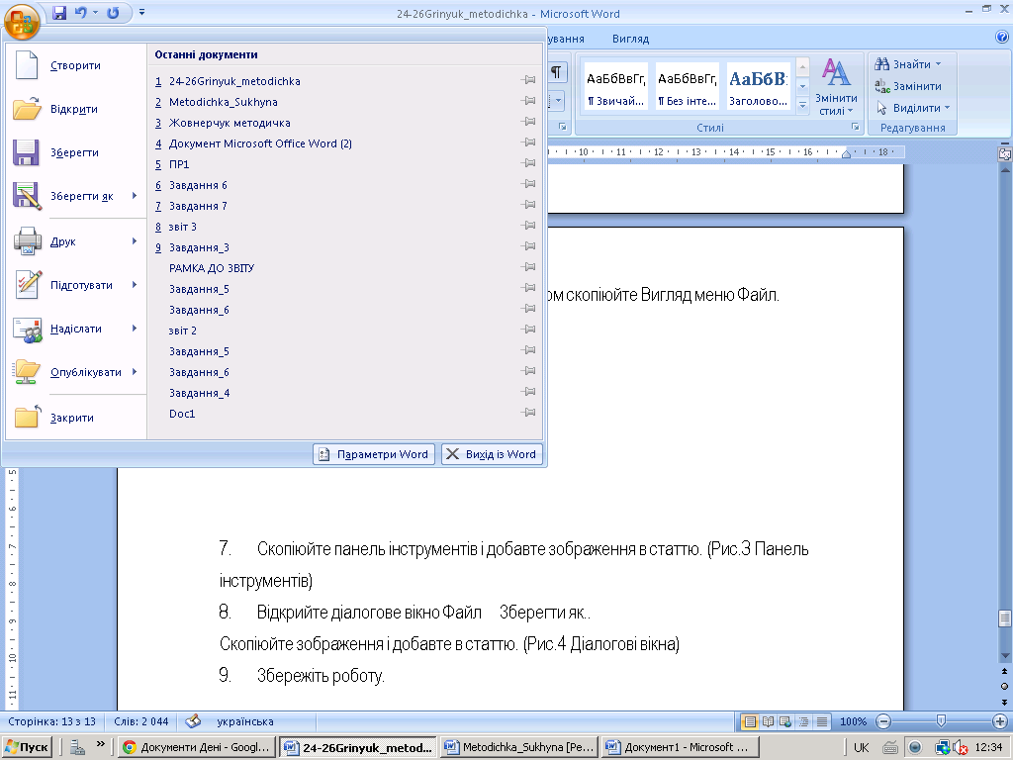Toggle the pin for ПР1
The height and width of the screenshot is (760, 1013).
click(x=529, y=163)
